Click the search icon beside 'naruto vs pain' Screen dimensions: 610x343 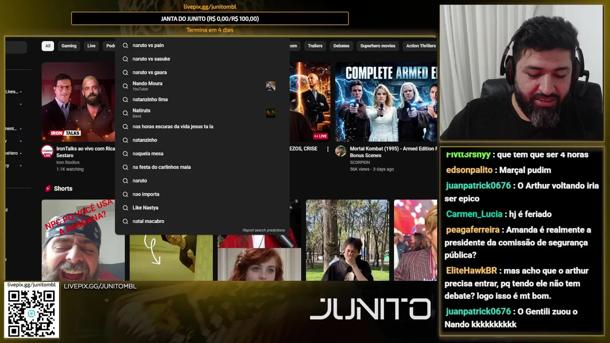[125, 45]
